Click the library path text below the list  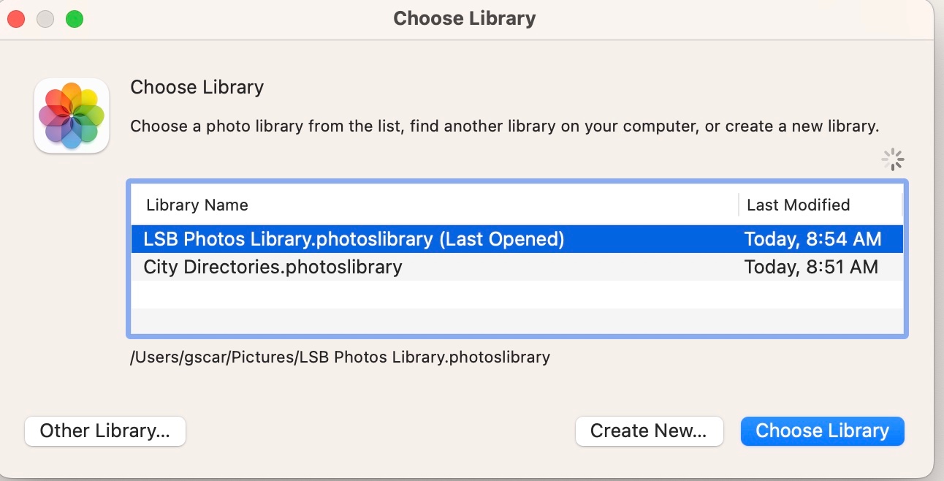tap(340, 357)
